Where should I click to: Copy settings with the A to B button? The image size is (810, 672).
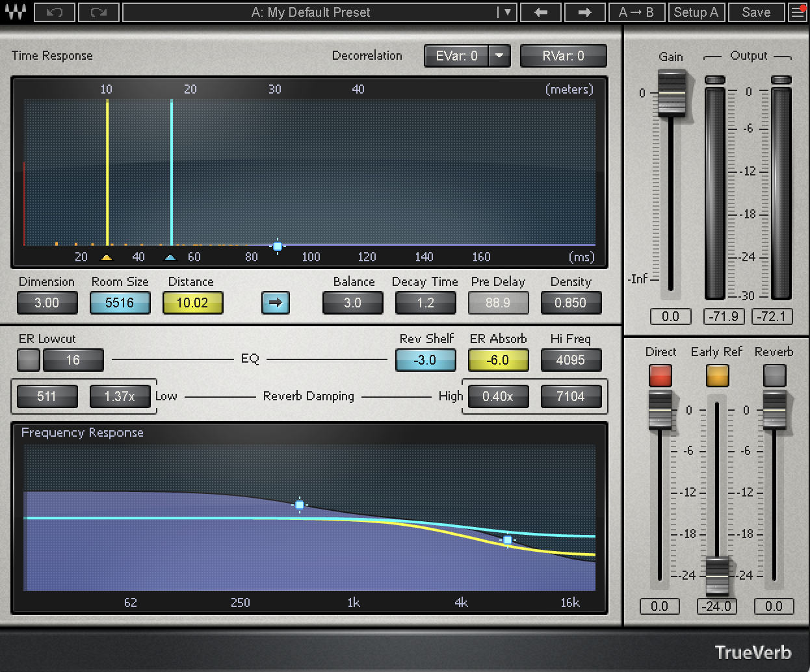[x=636, y=12]
